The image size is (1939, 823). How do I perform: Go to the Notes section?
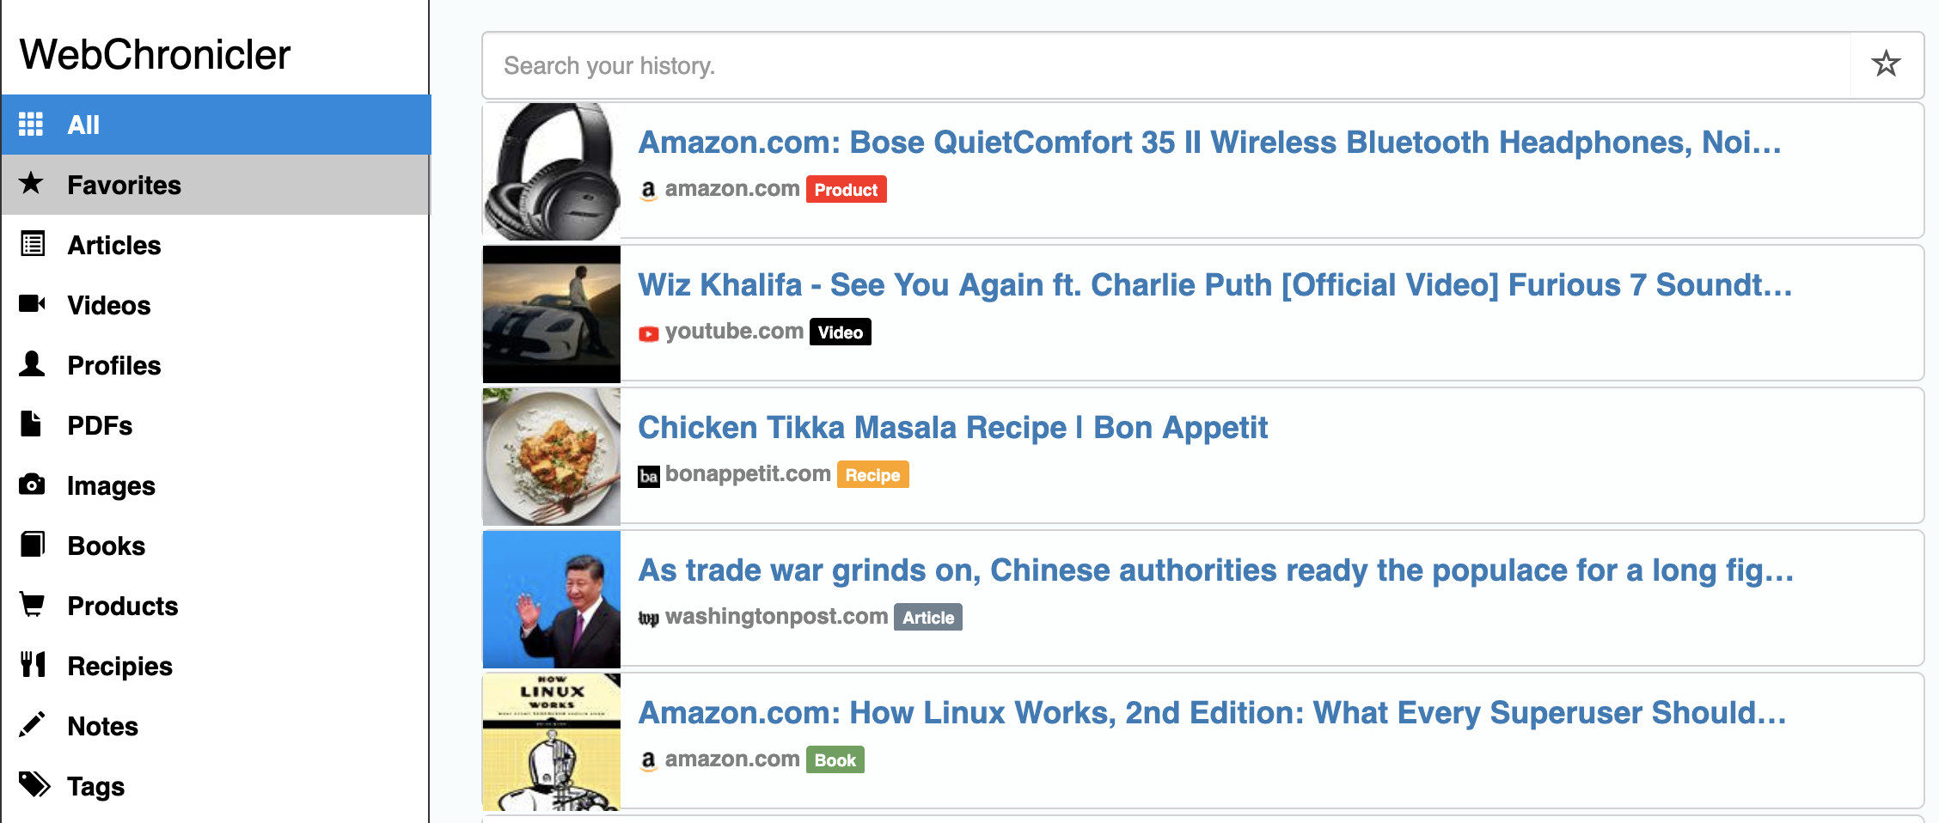point(102,726)
